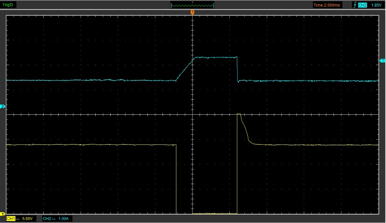Select the CH2 trigger source badge
This screenshot has width=386, height=223.
tap(362, 5)
